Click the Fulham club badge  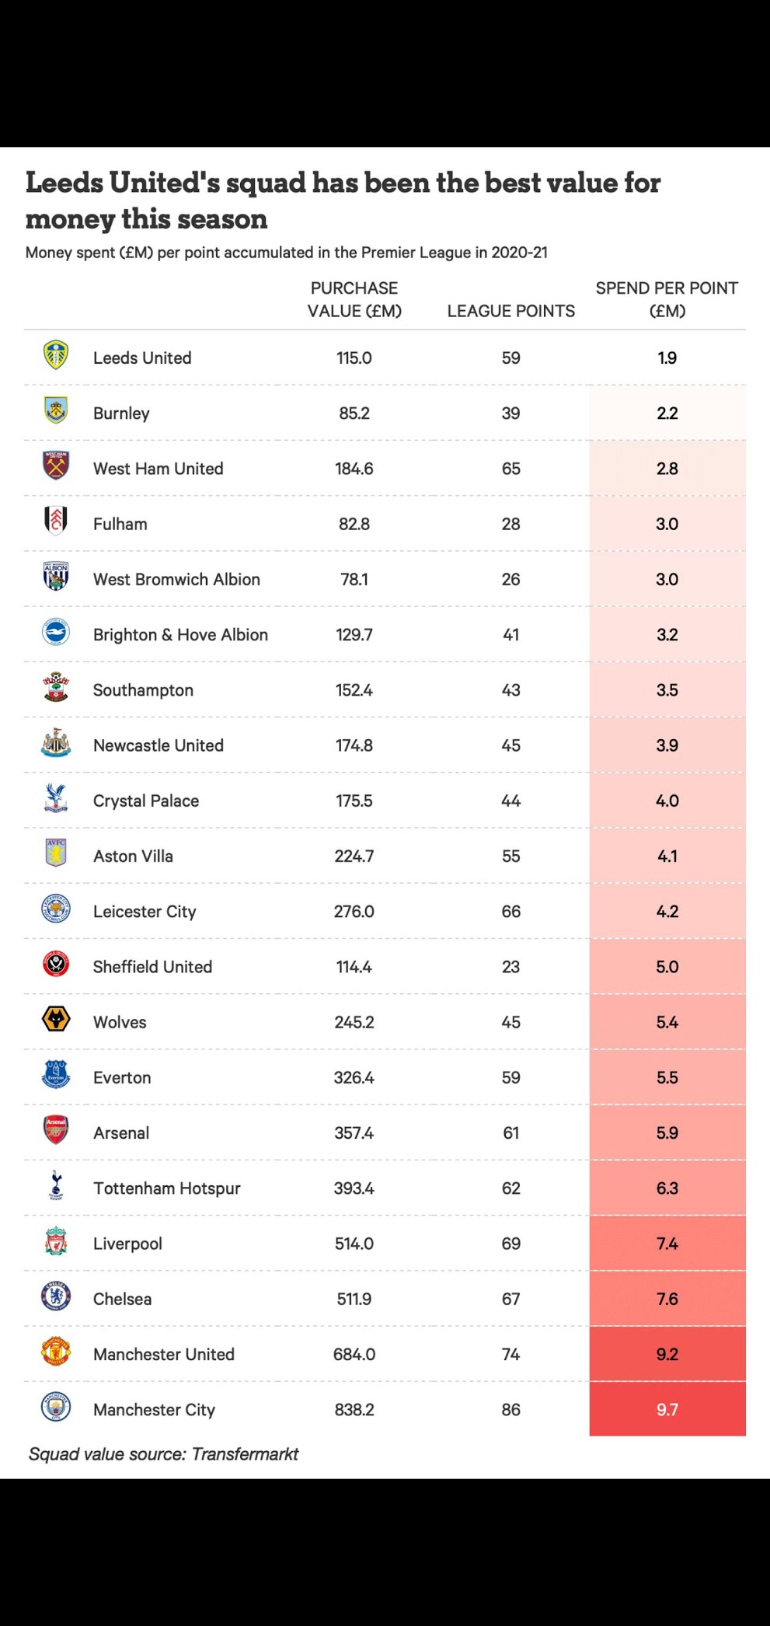(56, 521)
